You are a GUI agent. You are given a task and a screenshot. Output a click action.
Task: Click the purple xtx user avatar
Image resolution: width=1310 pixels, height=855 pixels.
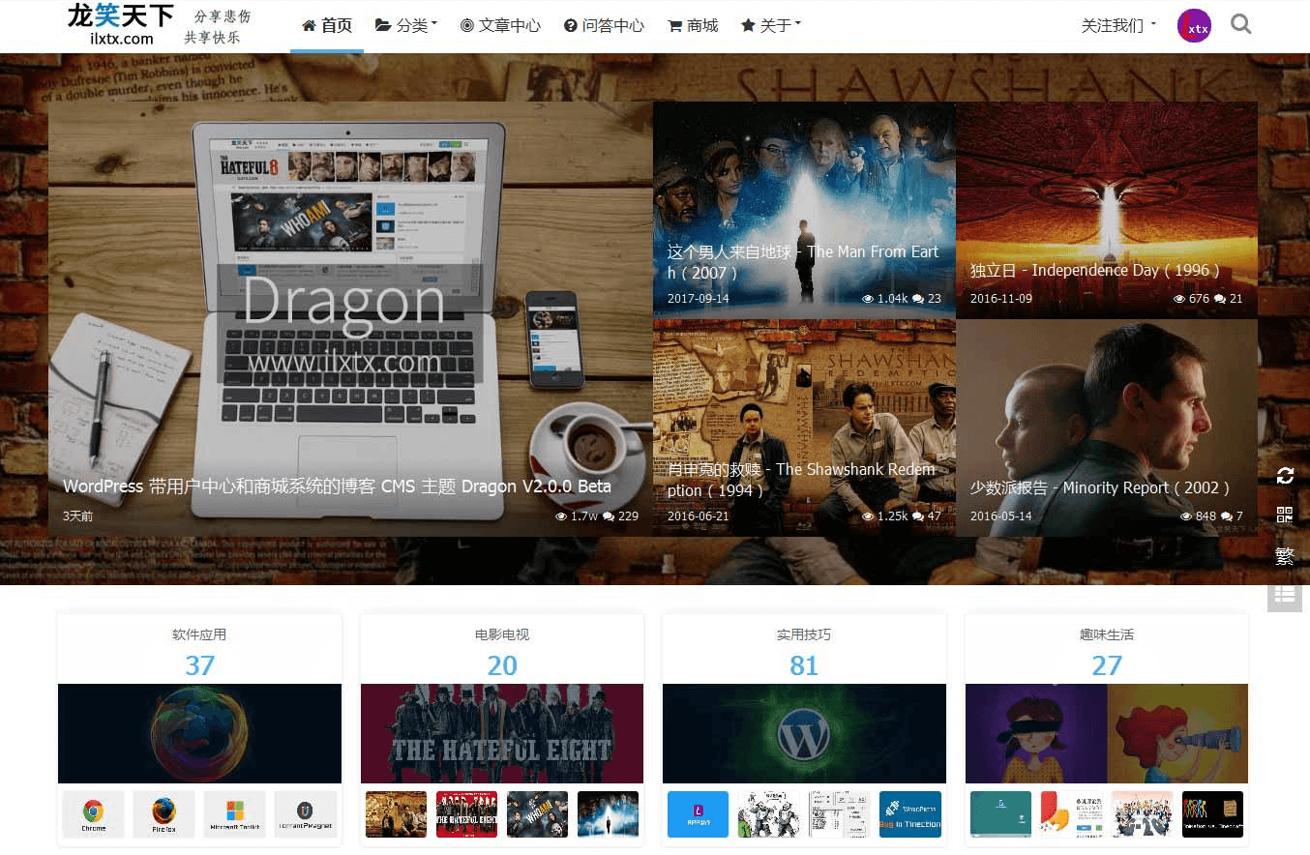coord(1194,26)
